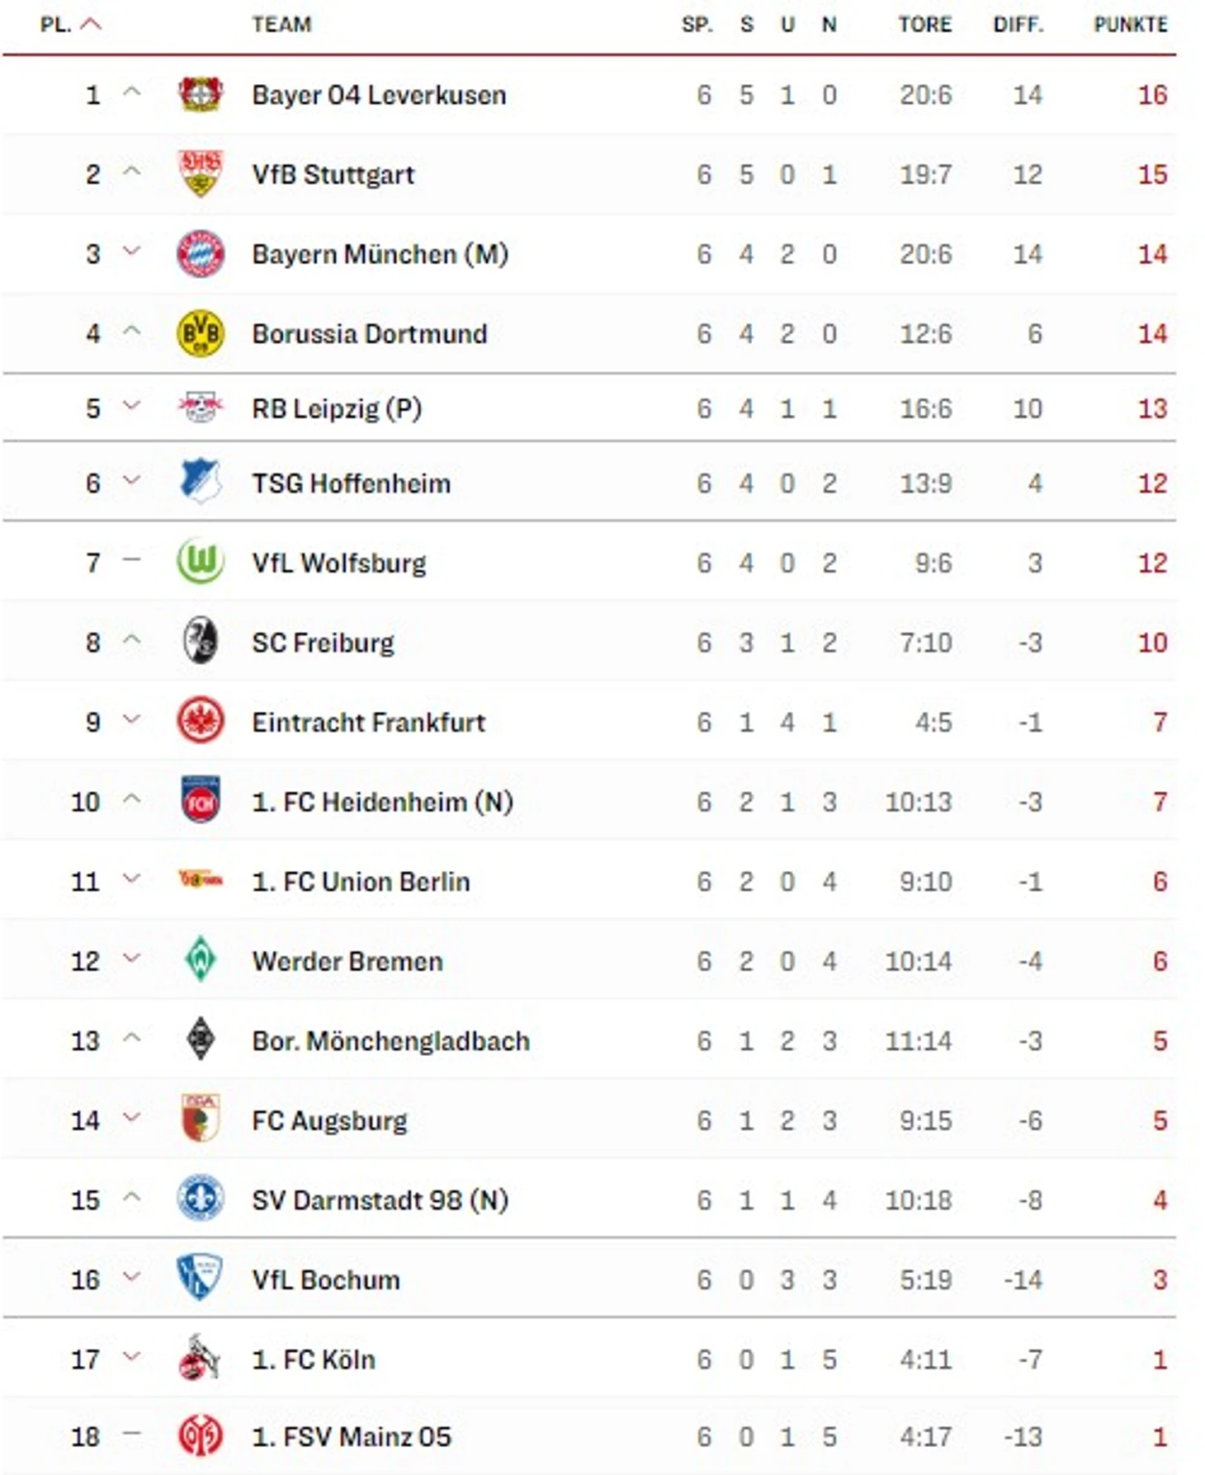Click VfL Bochum's points value 3

1159,1279
